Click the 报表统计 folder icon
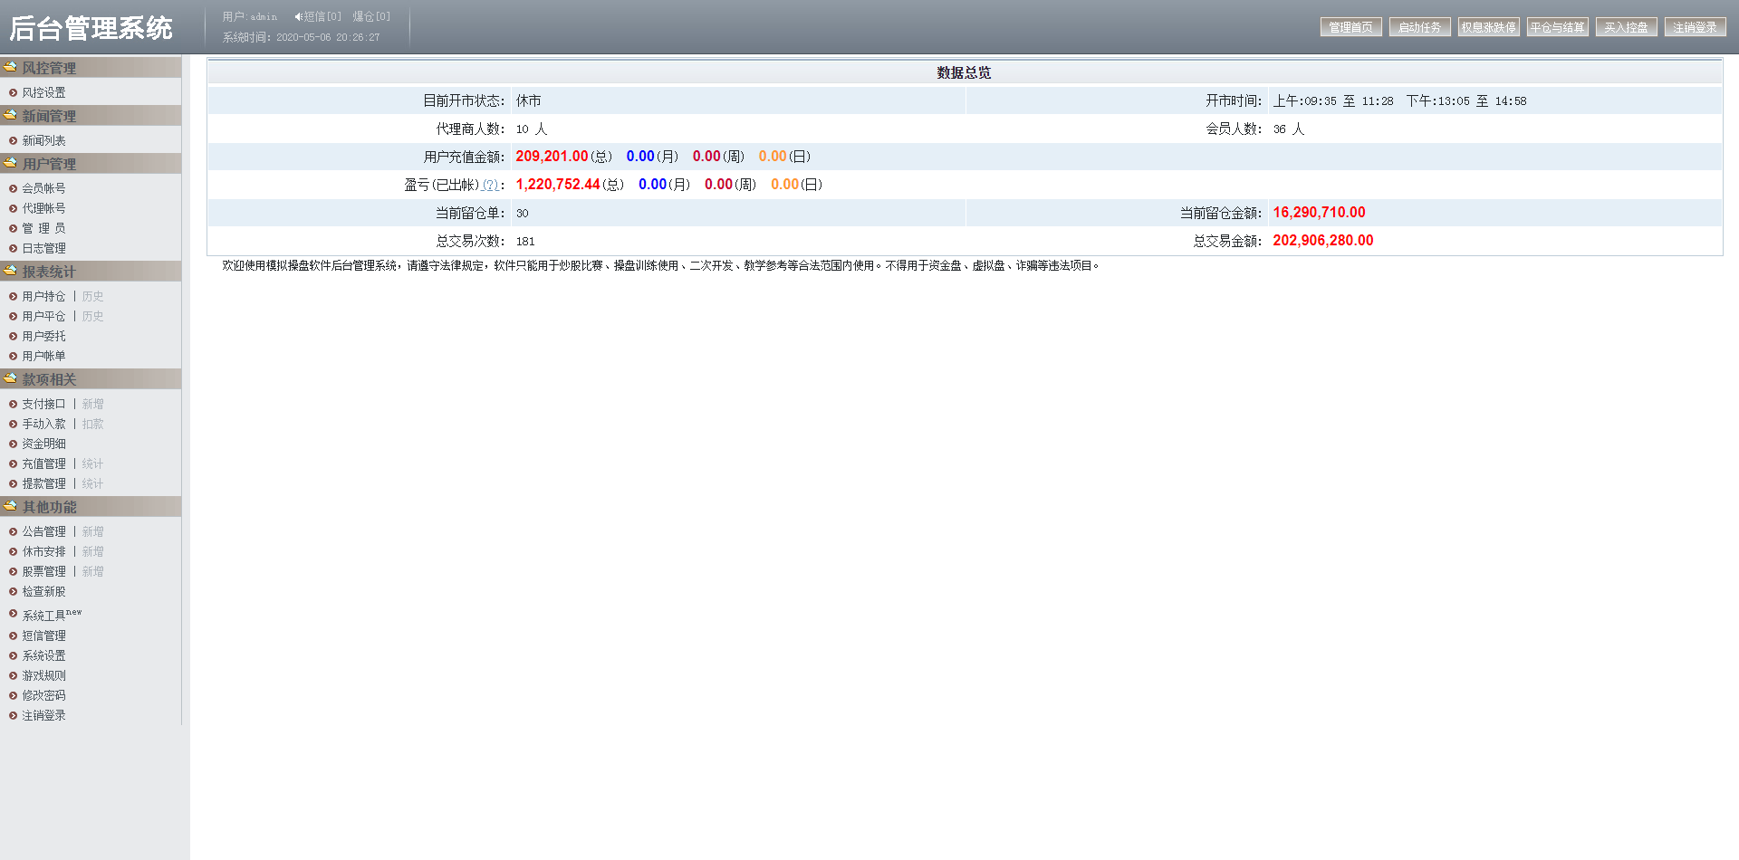 [11, 271]
